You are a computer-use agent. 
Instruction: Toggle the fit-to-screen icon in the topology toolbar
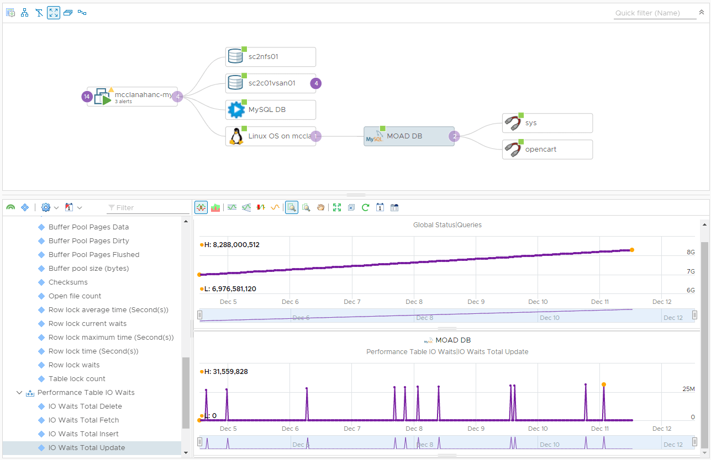(x=53, y=12)
